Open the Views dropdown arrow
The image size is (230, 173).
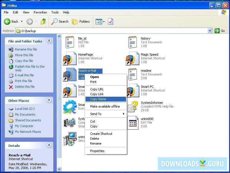pyautogui.click(x=104, y=22)
